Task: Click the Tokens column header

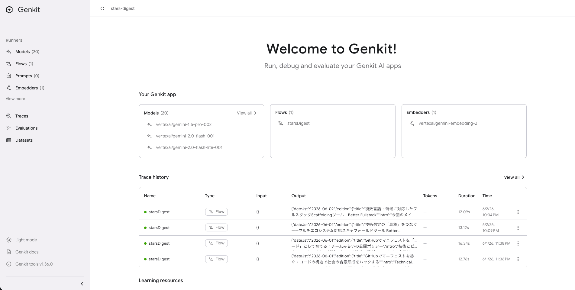Action: tap(430, 196)
